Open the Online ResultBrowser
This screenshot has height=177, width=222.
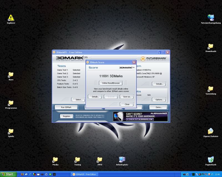tap(111, 83)
